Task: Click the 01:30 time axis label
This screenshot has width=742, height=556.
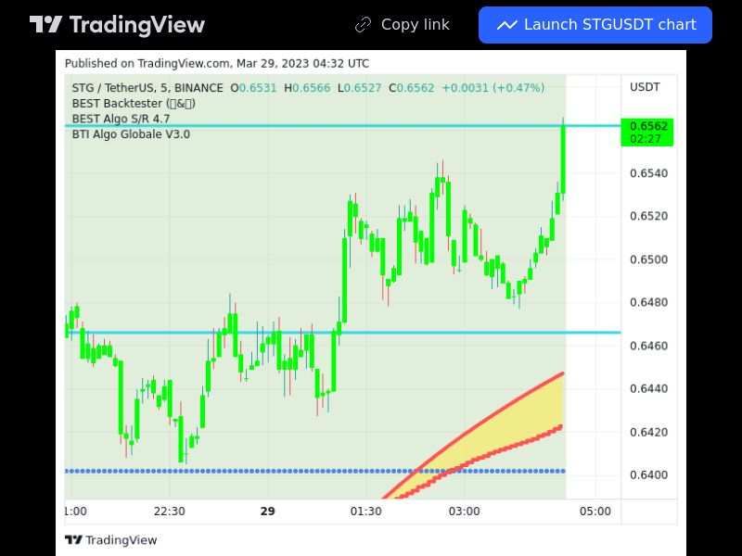Action: [x=365, y=512]
